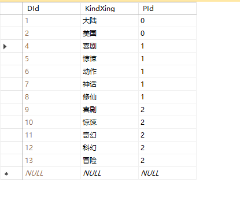Click the NULL cell under PId column
The image size is (240, 219).
point(167,173)
